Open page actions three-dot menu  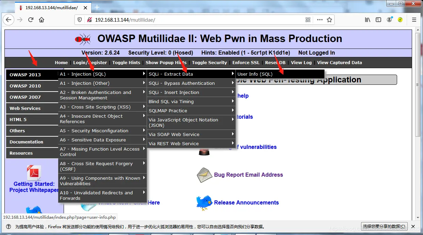click(320, 20)
